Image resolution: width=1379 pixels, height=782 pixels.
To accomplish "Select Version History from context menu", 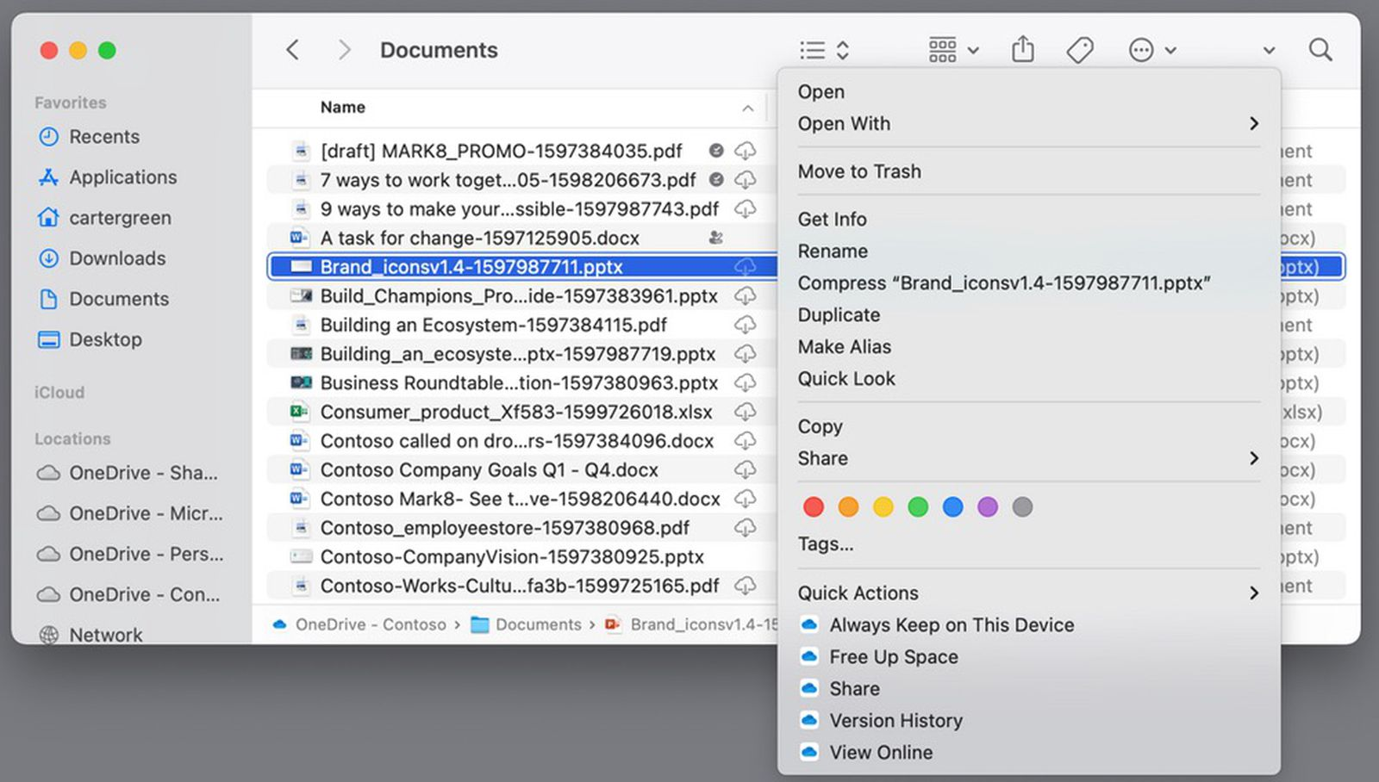I will [895, 721].
